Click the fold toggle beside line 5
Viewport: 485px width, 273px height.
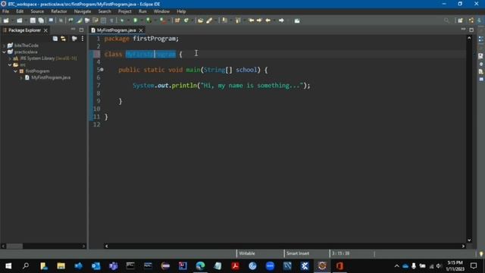(x=102, y=70)
